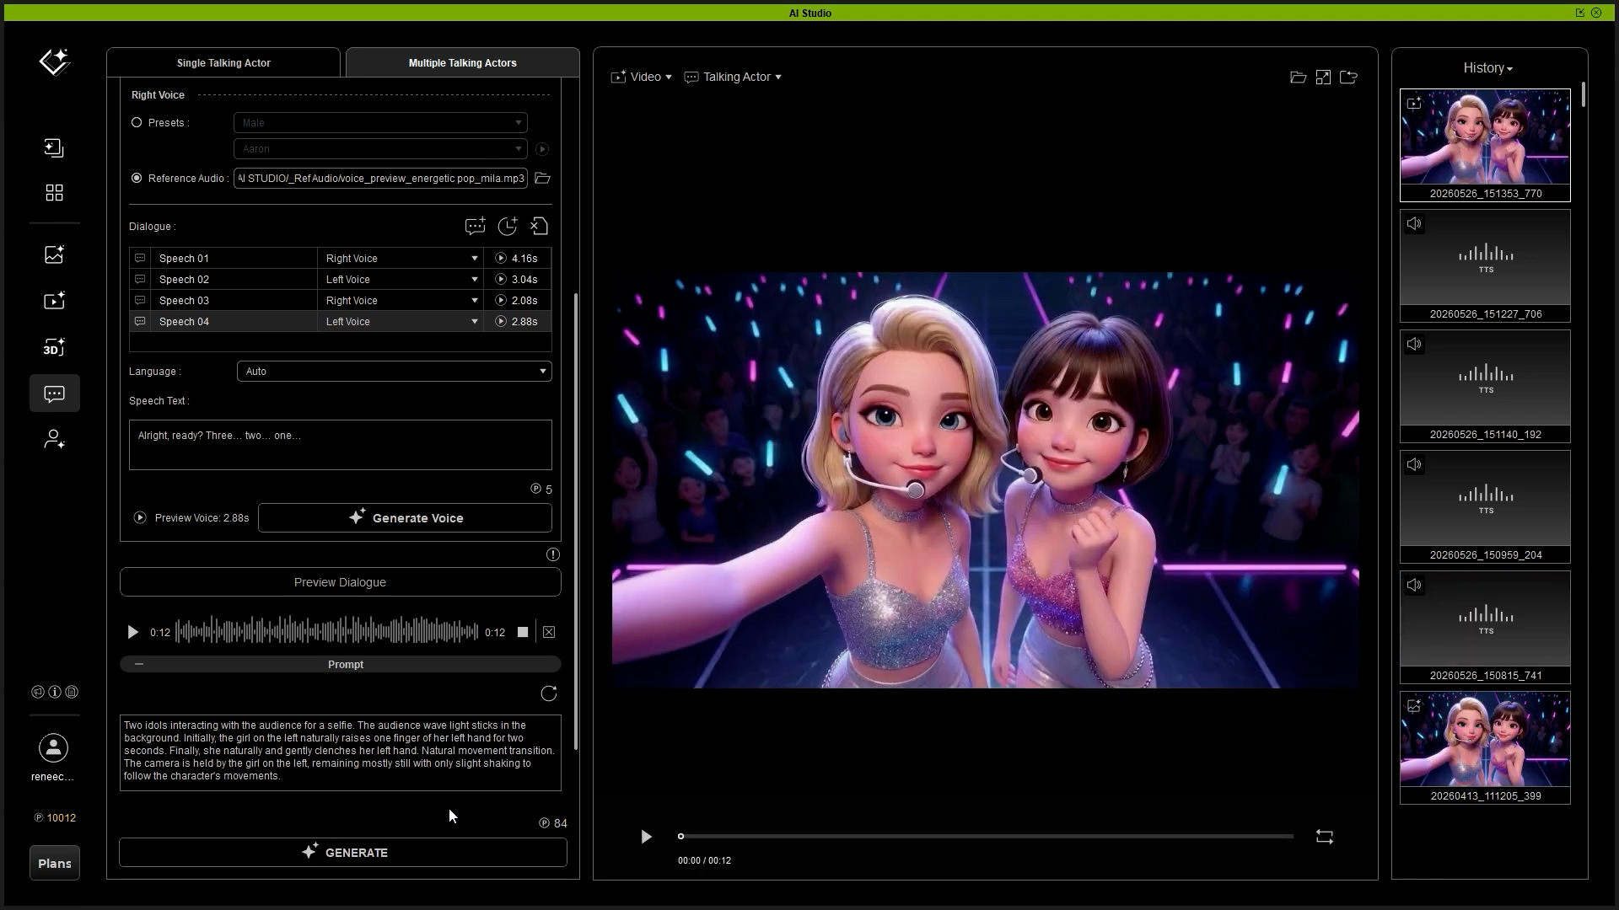Expand preview to fullscreen icon
Screen dimensions: 1619x910
click(x=1323, y=78)
